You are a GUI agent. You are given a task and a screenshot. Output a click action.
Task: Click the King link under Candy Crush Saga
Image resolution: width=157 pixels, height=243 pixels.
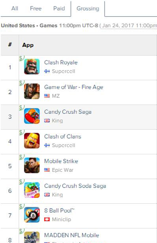[57, 121]
